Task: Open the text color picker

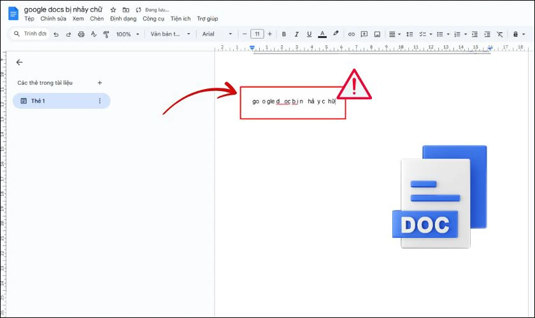Action: click(322, 34)
